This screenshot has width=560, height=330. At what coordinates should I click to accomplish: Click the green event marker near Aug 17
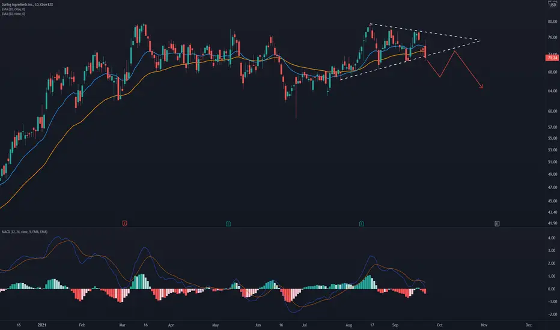362,223
